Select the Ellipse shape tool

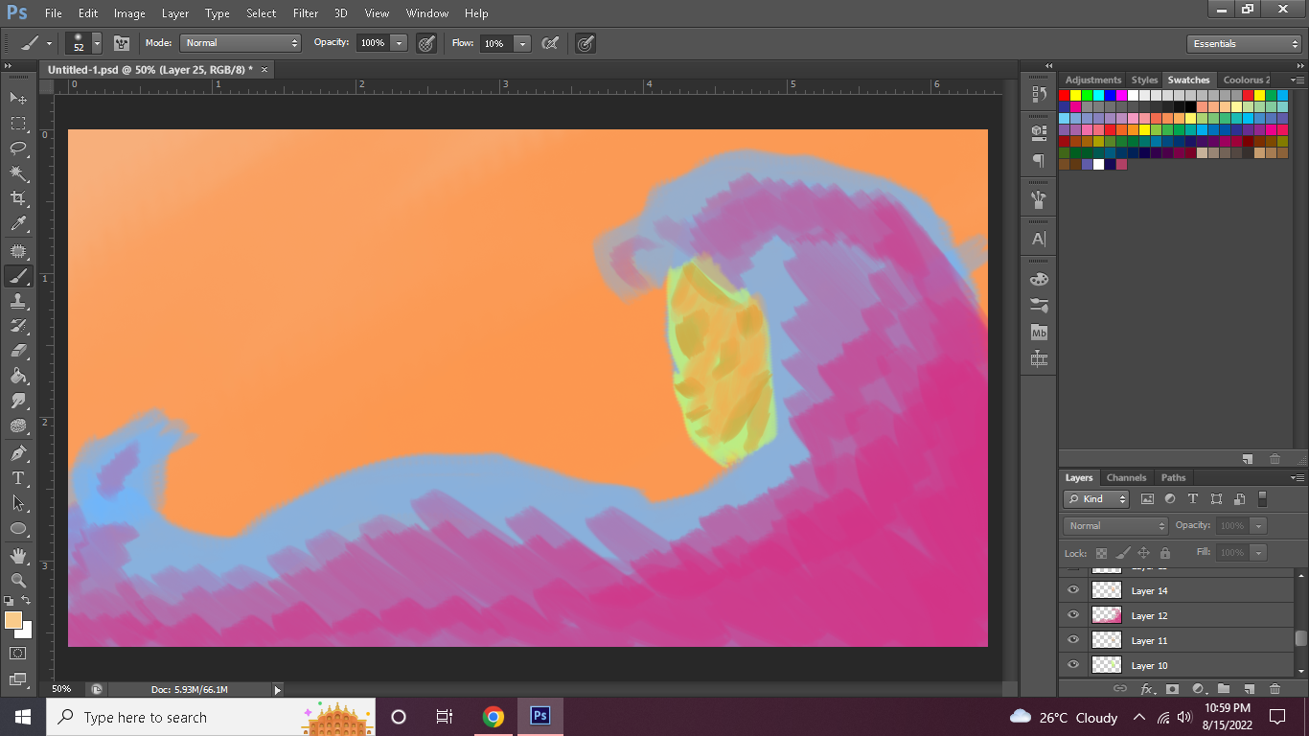click(18, 528)
